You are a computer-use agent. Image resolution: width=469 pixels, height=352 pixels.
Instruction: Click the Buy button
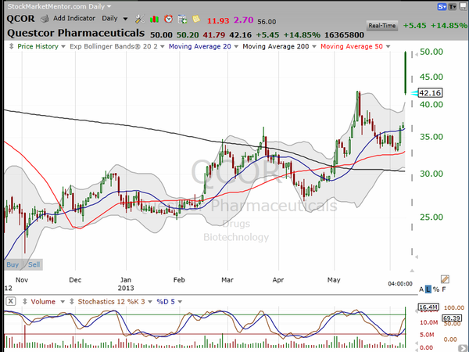(13, 264)
